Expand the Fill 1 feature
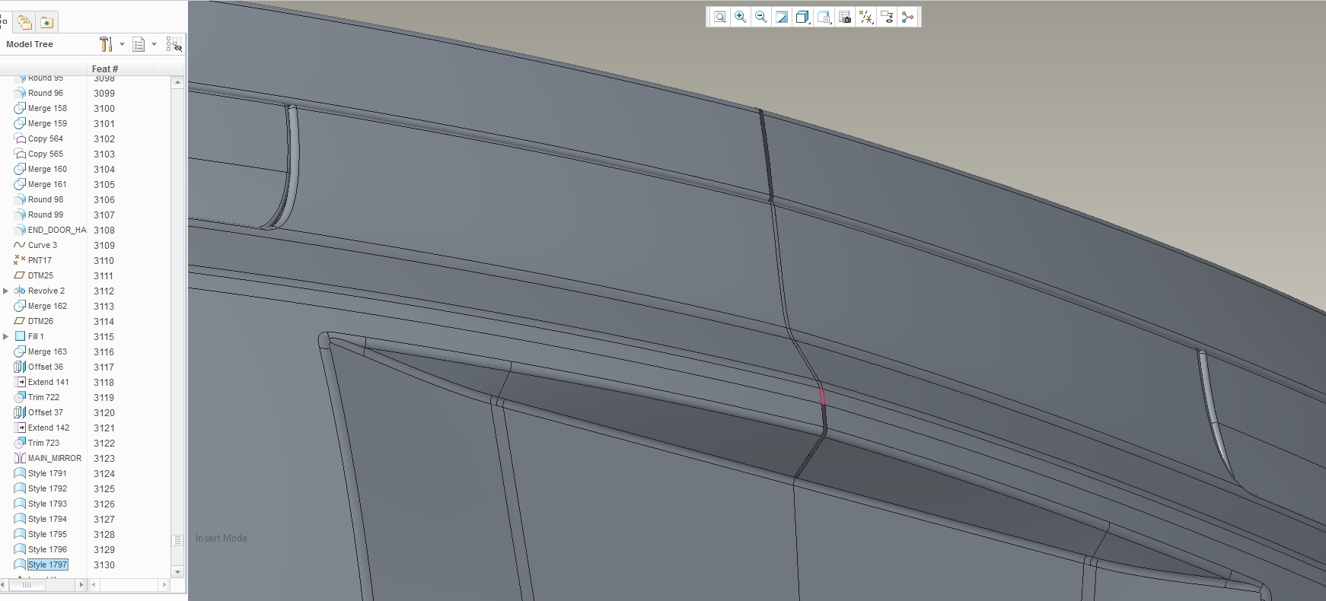The height and width of the screenshot is (601, 1326). tap(6, 336)
